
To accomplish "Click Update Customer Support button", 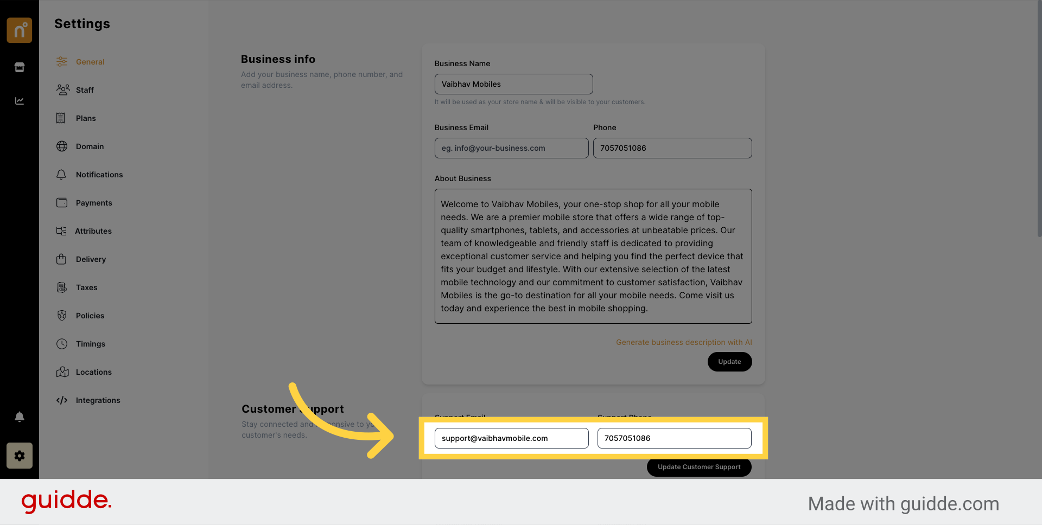I will 699,467.
